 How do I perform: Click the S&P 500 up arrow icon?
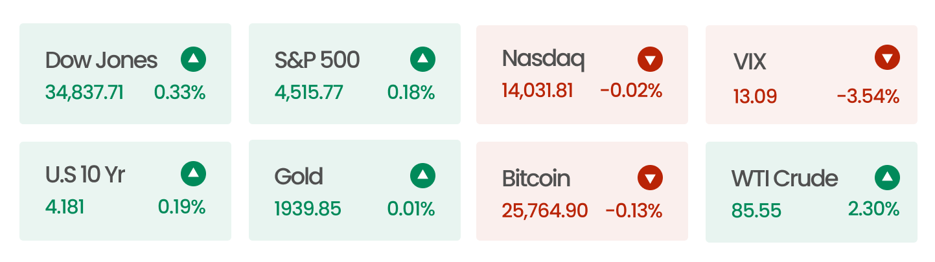(422, 60)
